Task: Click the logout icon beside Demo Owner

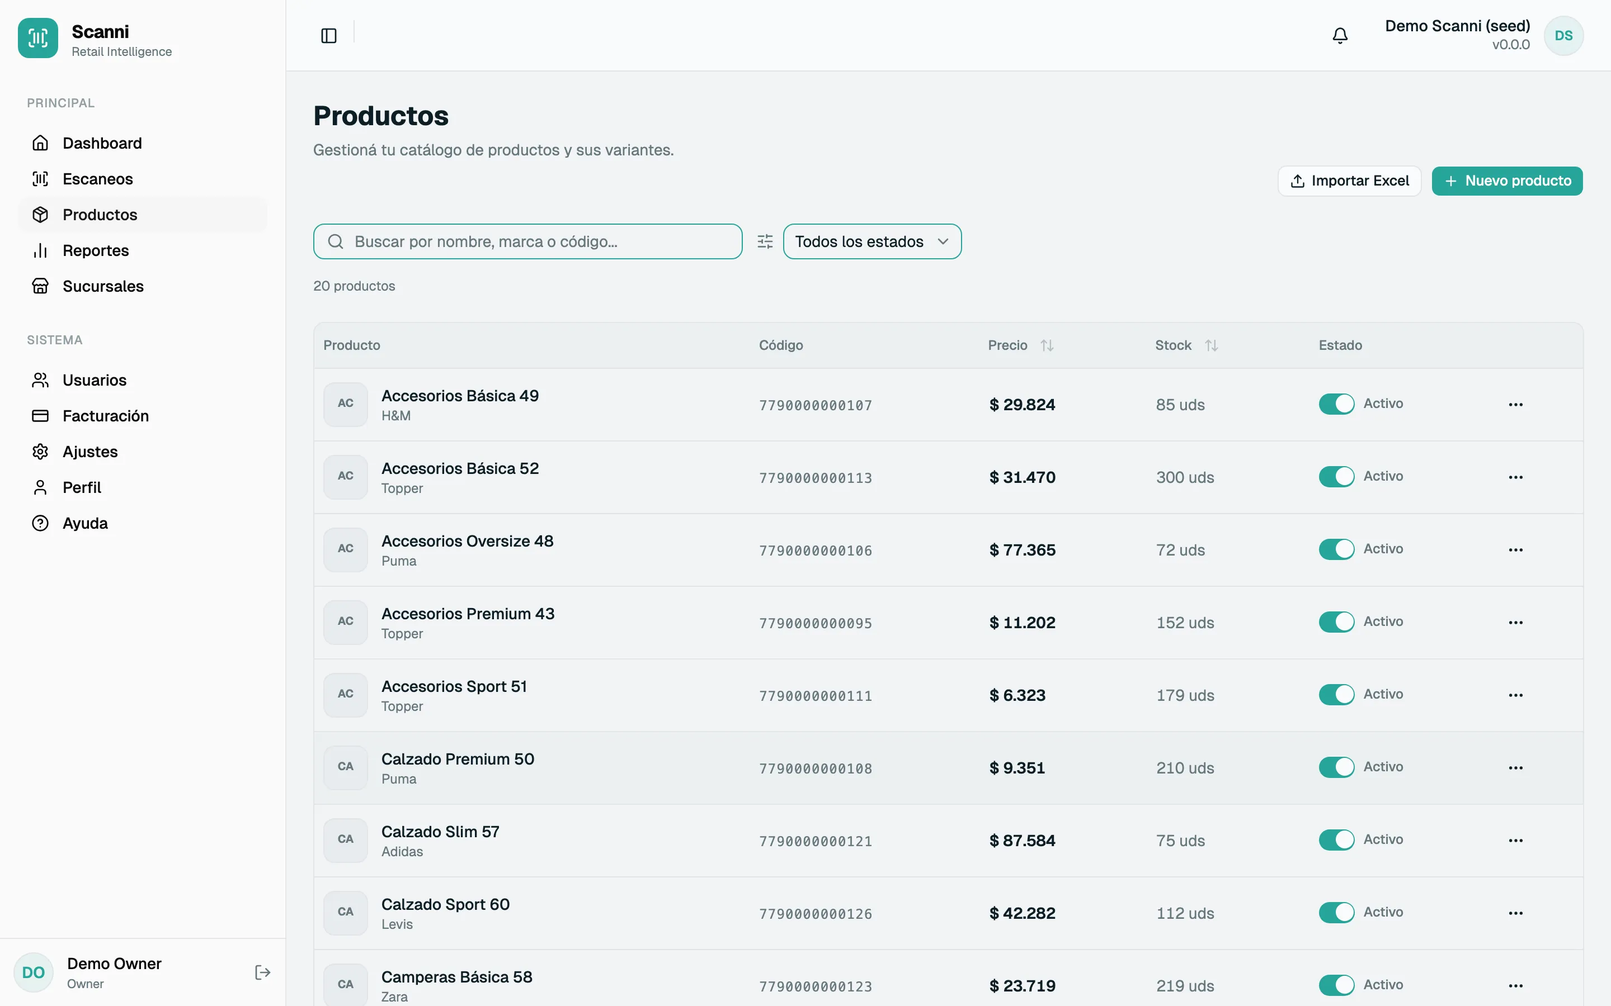Action: coord(263,972)
